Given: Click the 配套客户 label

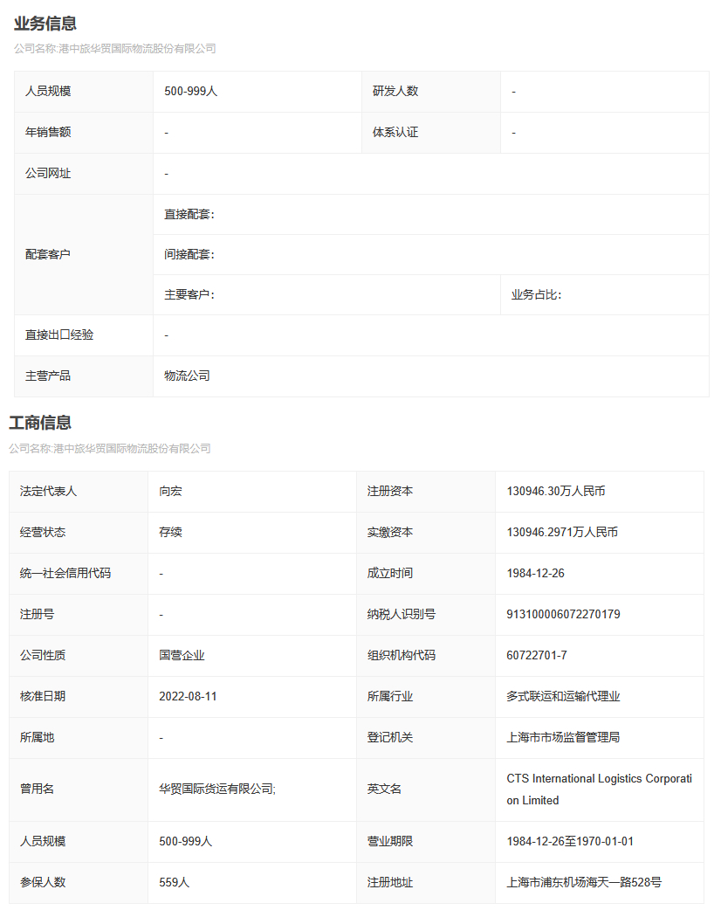Looking at the screenshot, I should (48, 254).
